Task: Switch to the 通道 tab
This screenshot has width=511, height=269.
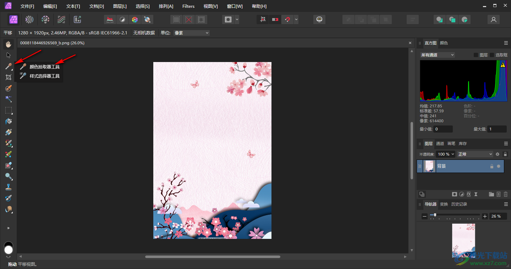Action: 440,144
